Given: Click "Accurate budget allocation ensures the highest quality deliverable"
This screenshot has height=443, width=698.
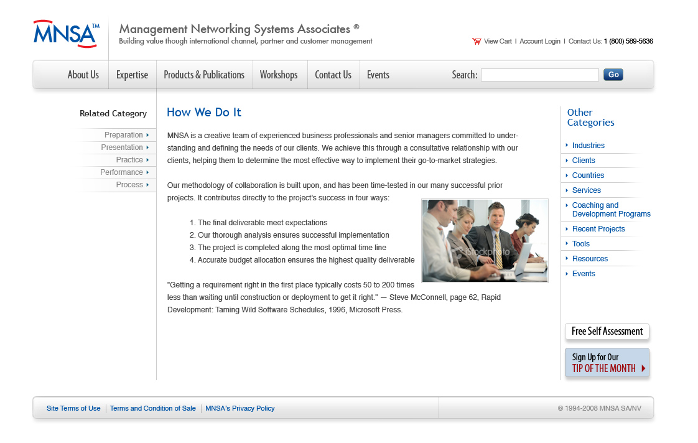Looking at the screenshot, I should tap(306, 260).
